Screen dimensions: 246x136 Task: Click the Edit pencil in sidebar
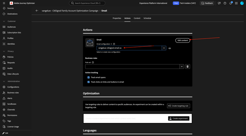(4, 133)
